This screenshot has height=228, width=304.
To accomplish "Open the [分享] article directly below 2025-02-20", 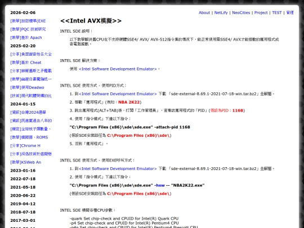I will [x=31, y=54].
